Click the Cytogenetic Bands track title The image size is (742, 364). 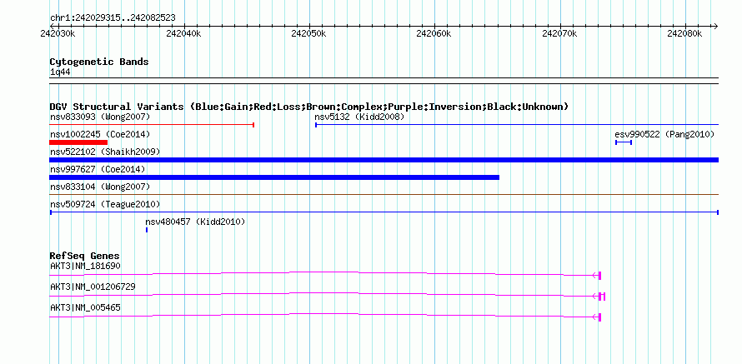[99, 62]
